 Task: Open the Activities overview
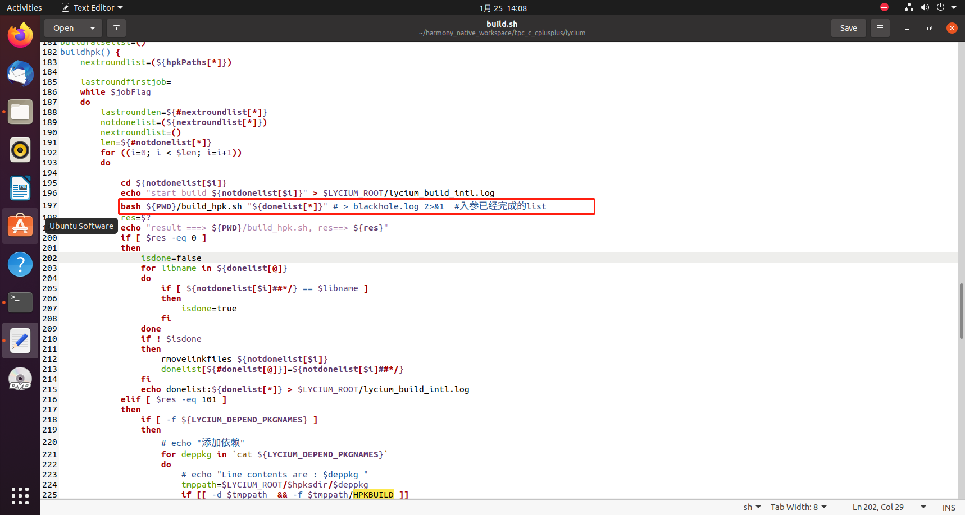tap(24, 8)
